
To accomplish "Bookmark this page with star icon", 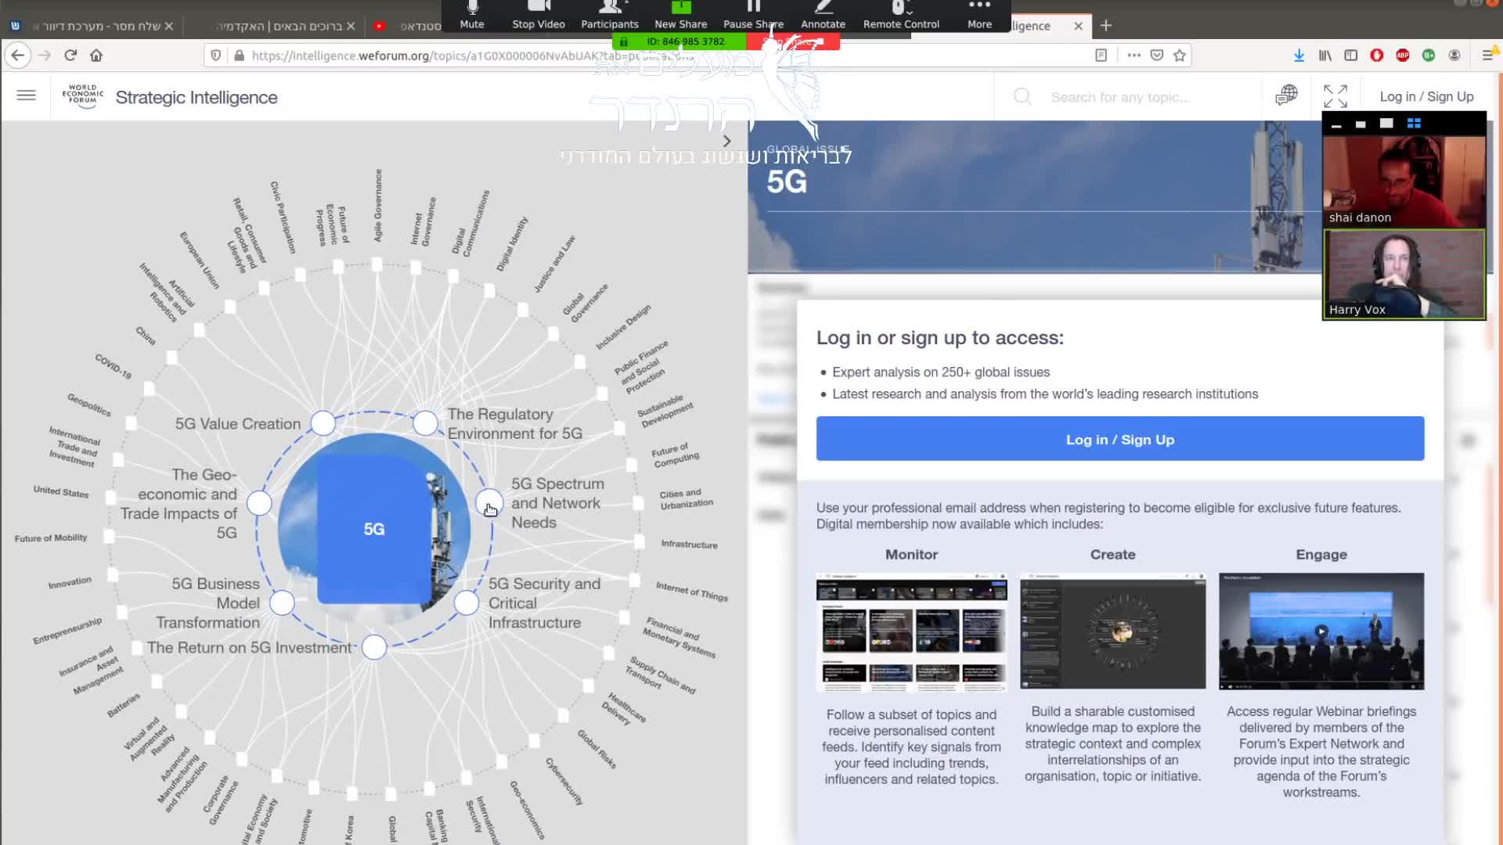I will (x=1180, y=56).
